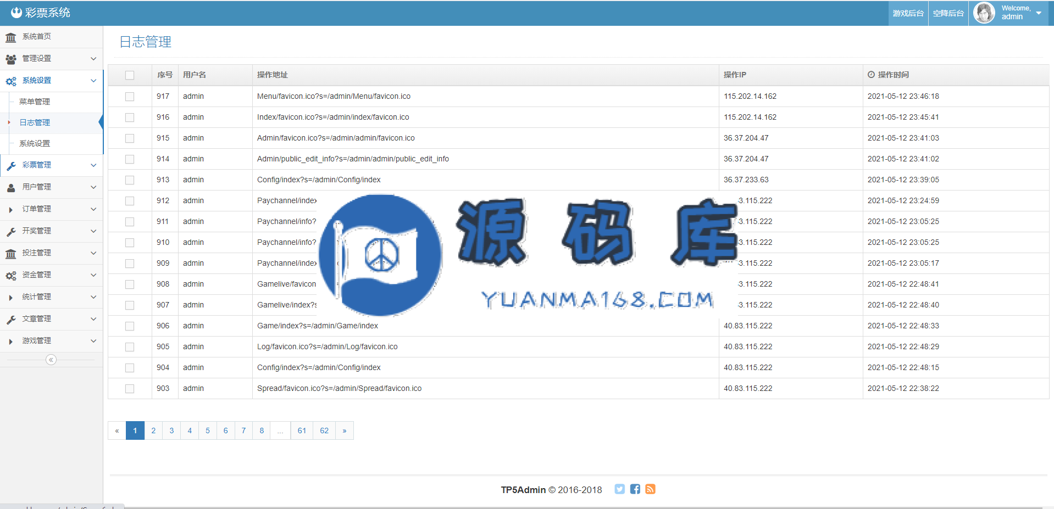1054x509 pixels.
Task: Expand the 订单管理 chevron
Action: (93, 209)
